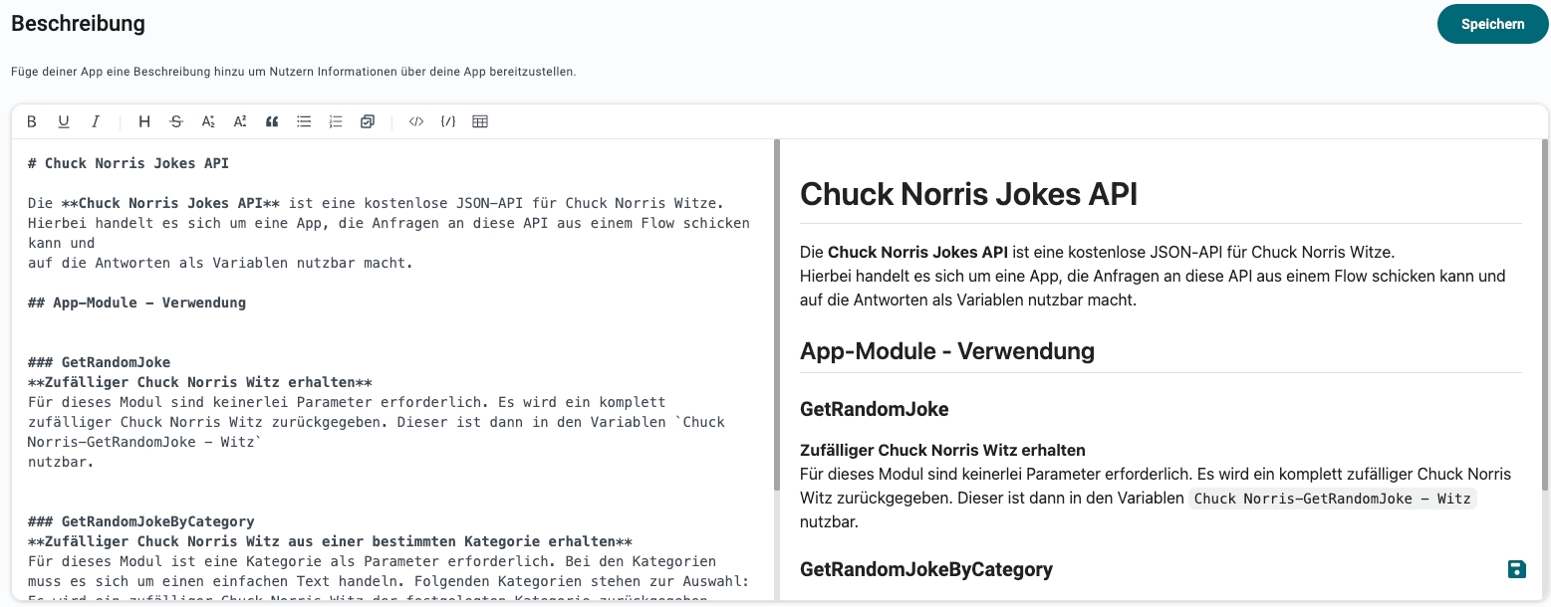The image size is (1551, 607).
Task: Insert an unordered bullet list
Action: click(x=304, y=121)
